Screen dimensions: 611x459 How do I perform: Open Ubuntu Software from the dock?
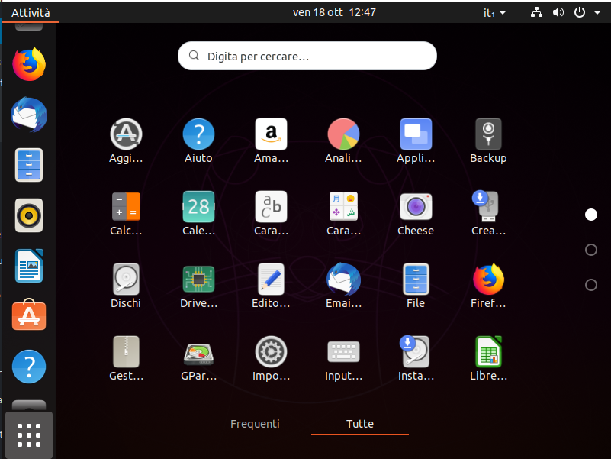pyautogui.click(x=29, y=315)
